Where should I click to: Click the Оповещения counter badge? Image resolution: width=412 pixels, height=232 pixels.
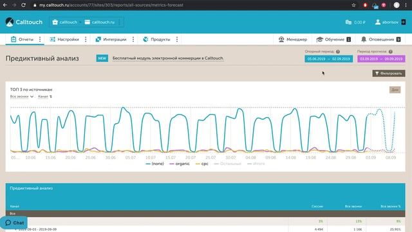pyautogui.click(x=398, y=39)
